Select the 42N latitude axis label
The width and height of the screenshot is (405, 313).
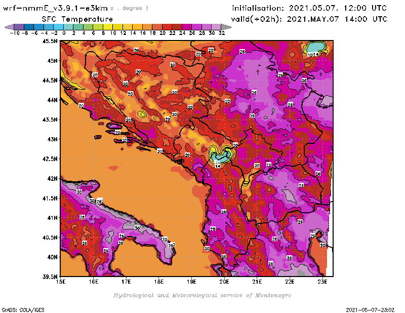52,179
